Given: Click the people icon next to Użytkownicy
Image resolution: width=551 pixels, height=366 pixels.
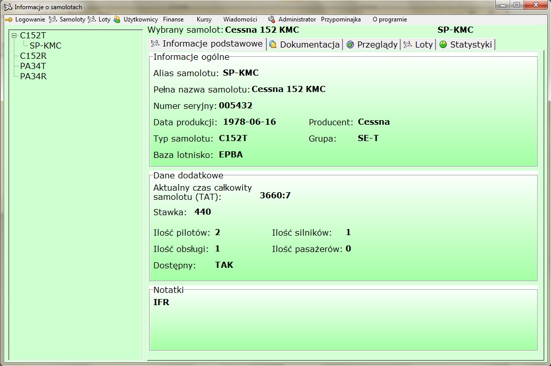Looking at the screenshot, I should [117, 19].
